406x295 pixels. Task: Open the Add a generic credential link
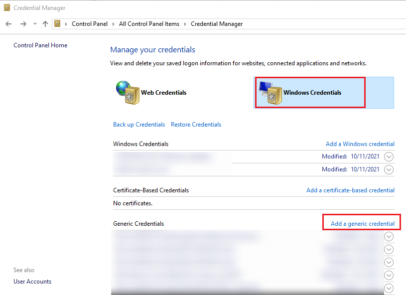point(361,222)
